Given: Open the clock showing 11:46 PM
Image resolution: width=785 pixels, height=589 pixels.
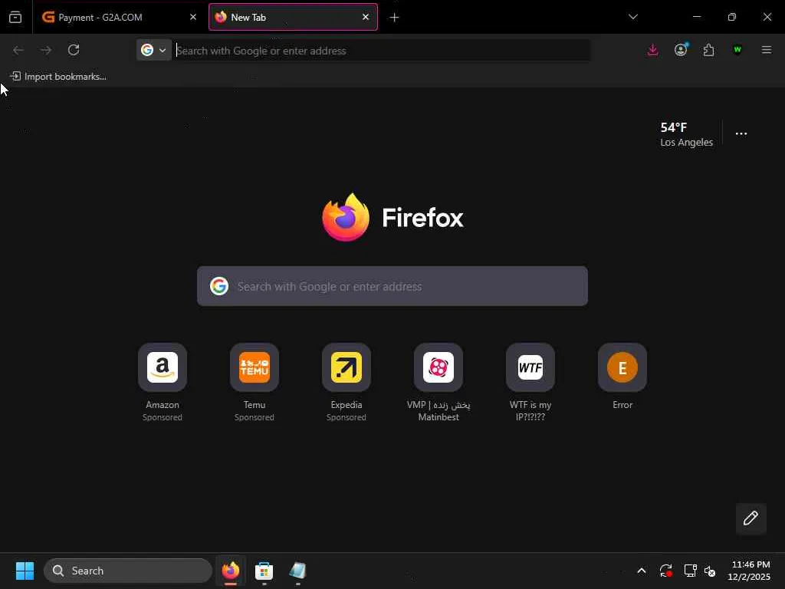Looking at the screenshot, I should point(749,571).
